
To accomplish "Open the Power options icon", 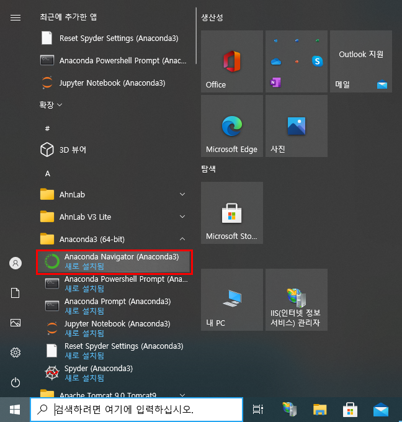I will tap(16, 382).
